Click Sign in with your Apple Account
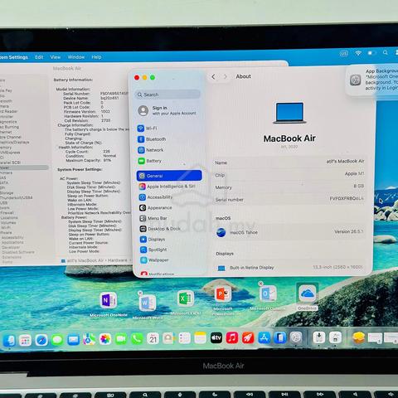 pos(167,110)
